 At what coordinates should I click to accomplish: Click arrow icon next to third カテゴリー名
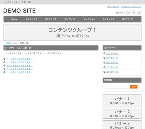tap(104, 62)
